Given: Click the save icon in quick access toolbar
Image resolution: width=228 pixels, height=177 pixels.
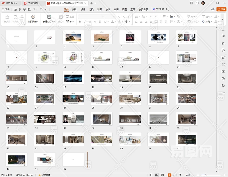Looking at the screenshot, I should 15,9.
